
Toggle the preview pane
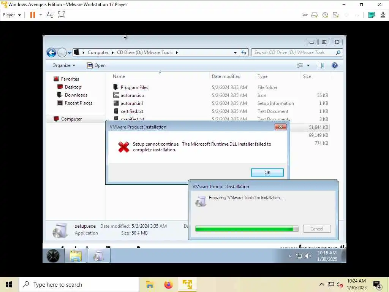(321, 65)
